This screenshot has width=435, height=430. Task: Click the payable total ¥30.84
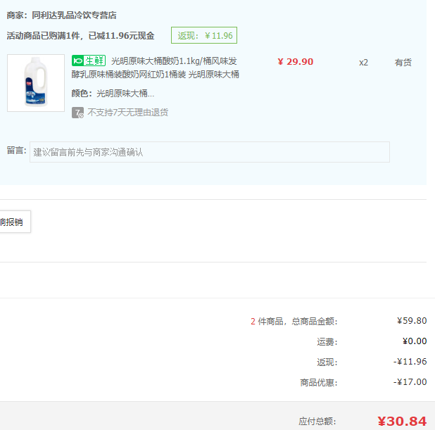402,422
